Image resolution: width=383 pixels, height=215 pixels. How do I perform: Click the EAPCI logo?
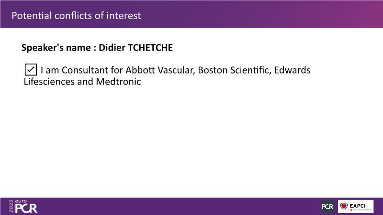click(356, 207)
